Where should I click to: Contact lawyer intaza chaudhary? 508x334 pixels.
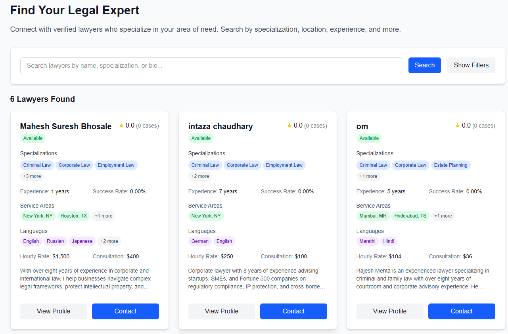(x=293, y=311)
